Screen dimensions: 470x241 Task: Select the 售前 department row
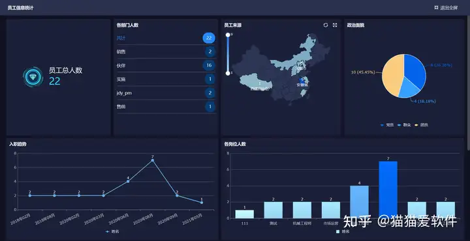166,106
